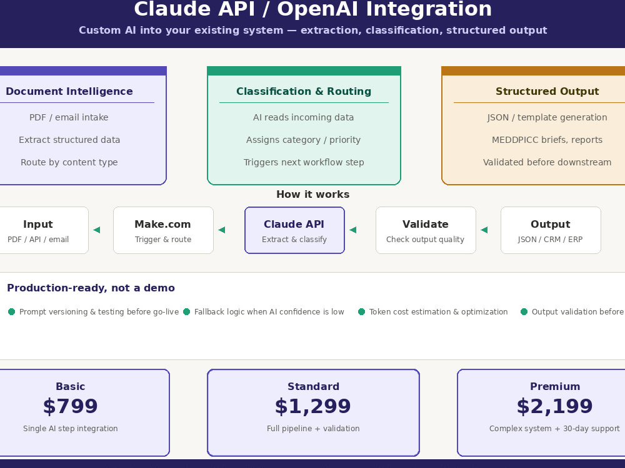The width and height of the screenshot is (625, 468).
Task: Select the highlighted Claude API step box
Action: tap(294, 230)
